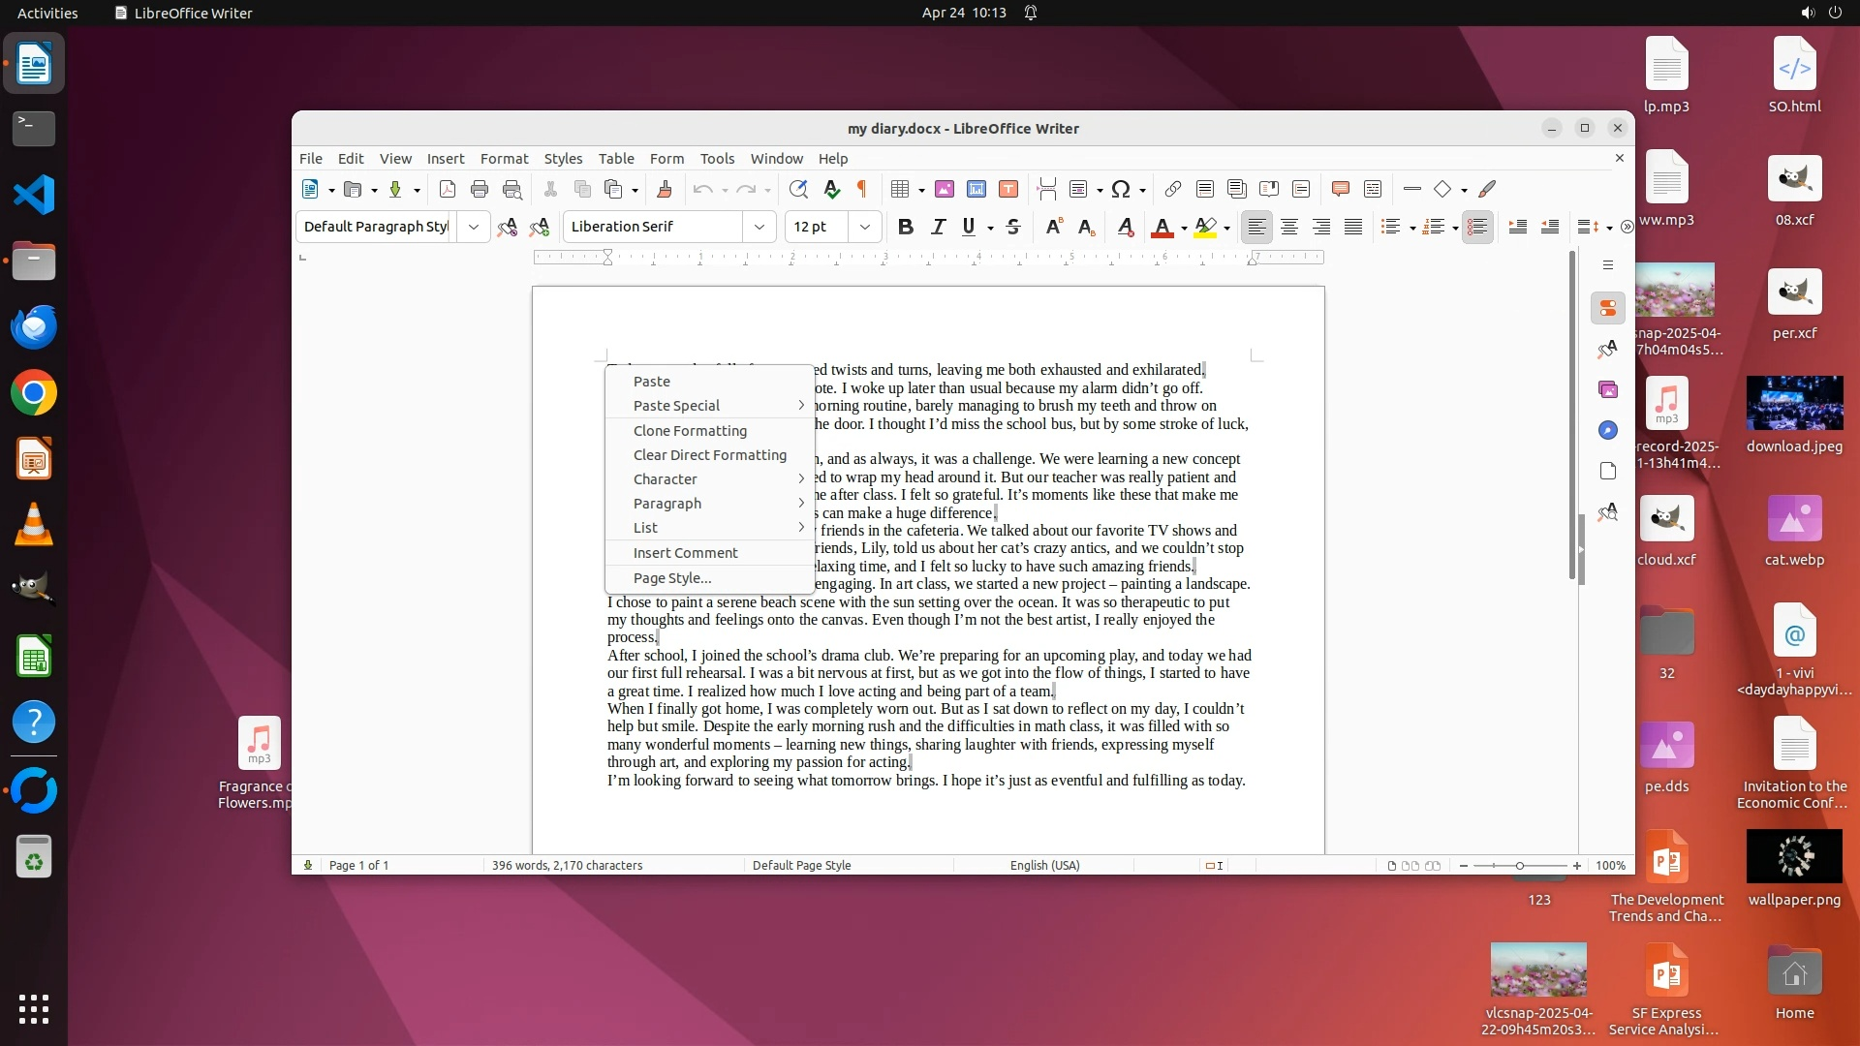Click the Clone Formatting paintbrush icon
This screenshot has width=1860, height=1046.
(x=664, y=189)
